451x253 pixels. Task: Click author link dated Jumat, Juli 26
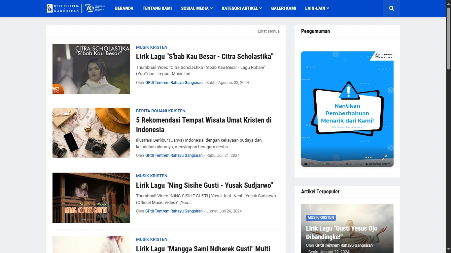(174, 211)
